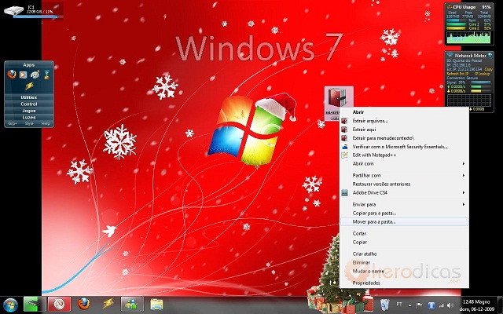Expand the Abrir com submenu arrow
The image size is (503, 314).
463,164
